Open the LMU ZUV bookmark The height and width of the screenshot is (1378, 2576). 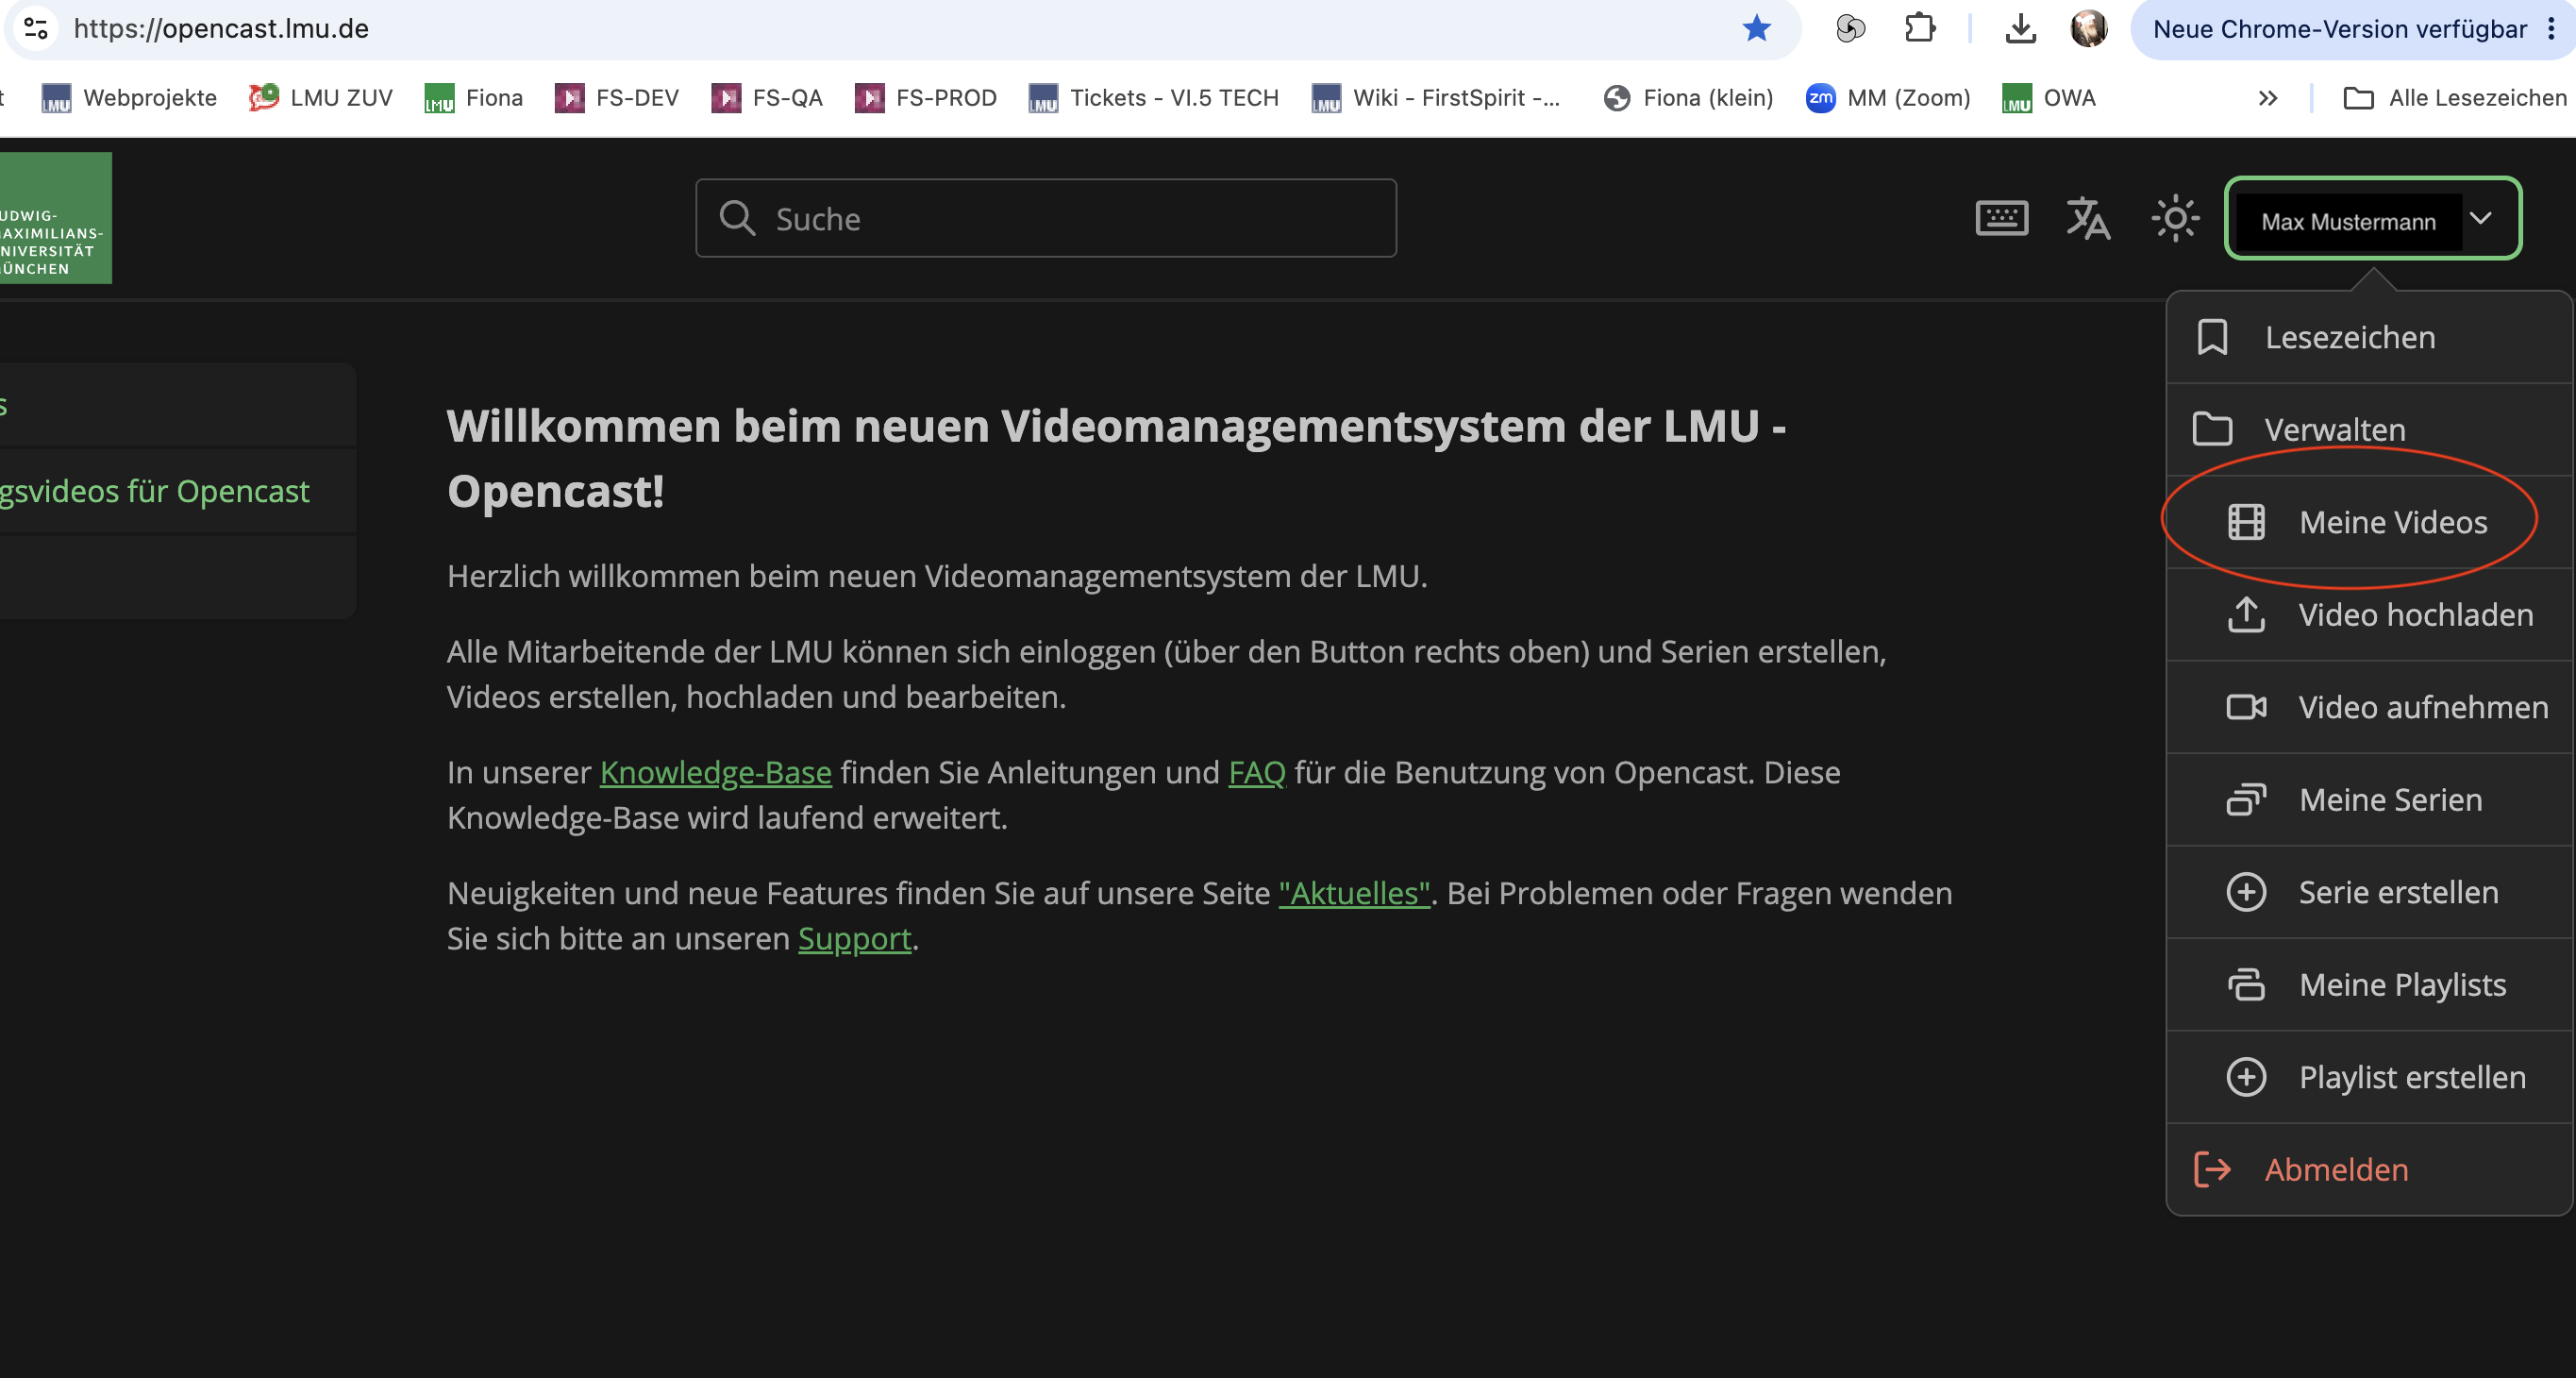tap(321, 98)
